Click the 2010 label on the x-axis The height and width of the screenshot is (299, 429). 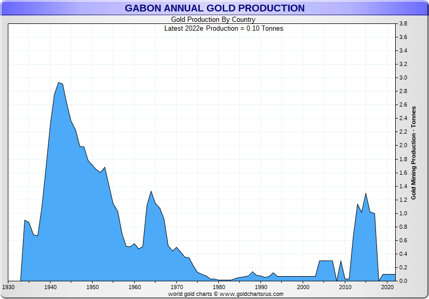click(345, 287)
